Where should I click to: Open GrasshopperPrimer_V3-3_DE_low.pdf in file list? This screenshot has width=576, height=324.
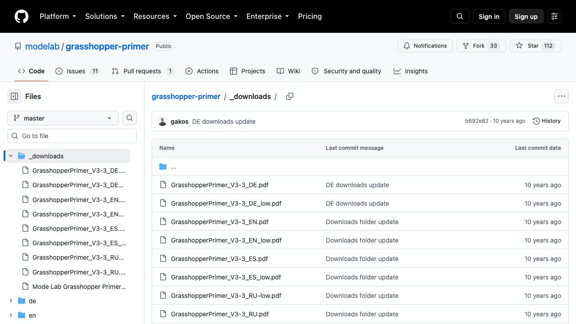[x=226, y=203]
